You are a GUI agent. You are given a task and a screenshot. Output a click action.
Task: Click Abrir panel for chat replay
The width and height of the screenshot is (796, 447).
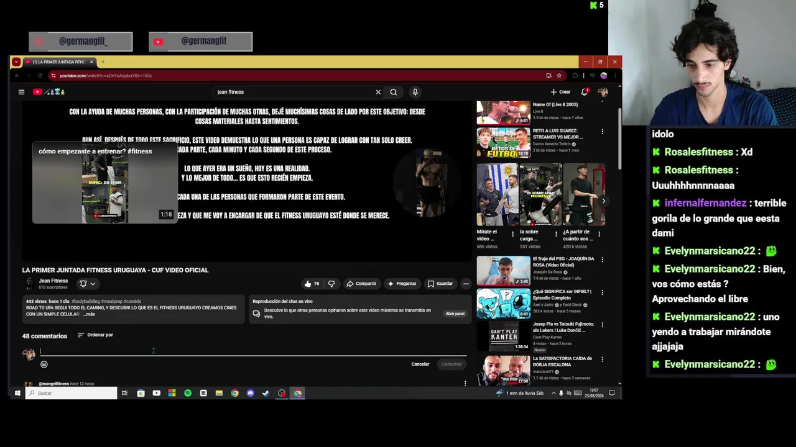(455, 314)
